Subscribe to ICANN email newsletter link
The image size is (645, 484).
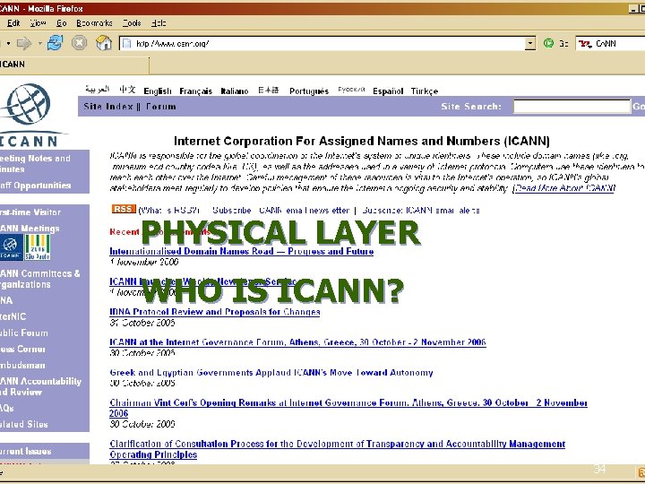point(281,210)
